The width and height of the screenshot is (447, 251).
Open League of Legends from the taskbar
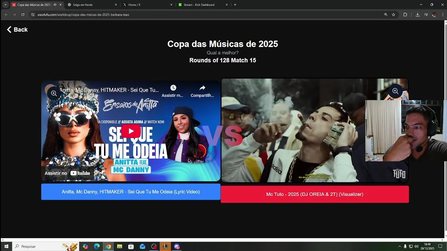[x=165, y=246]
